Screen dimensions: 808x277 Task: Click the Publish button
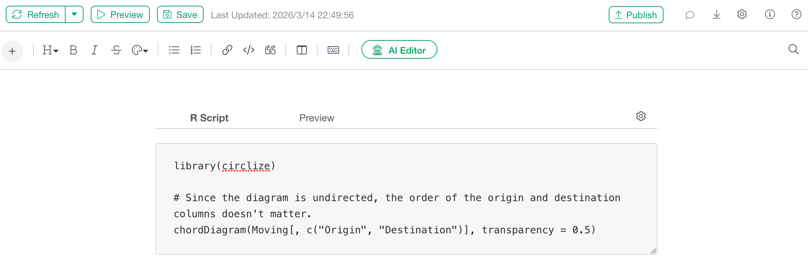(x=636, y=15)
